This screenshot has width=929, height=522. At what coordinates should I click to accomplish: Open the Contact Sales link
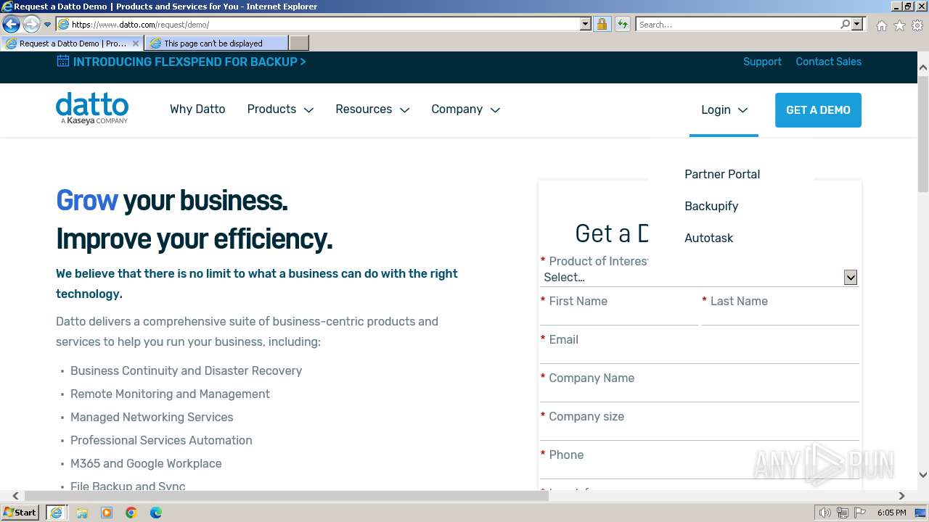[828, 62]
